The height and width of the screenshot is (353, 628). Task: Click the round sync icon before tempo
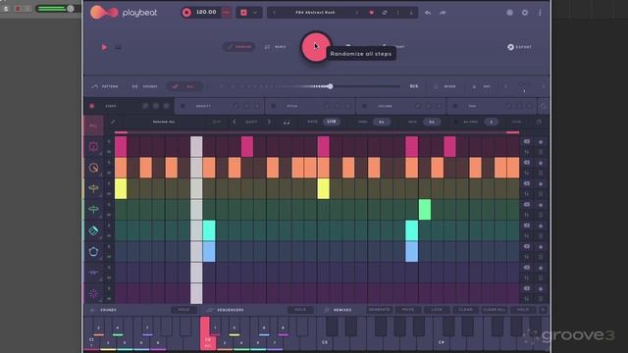186,13
